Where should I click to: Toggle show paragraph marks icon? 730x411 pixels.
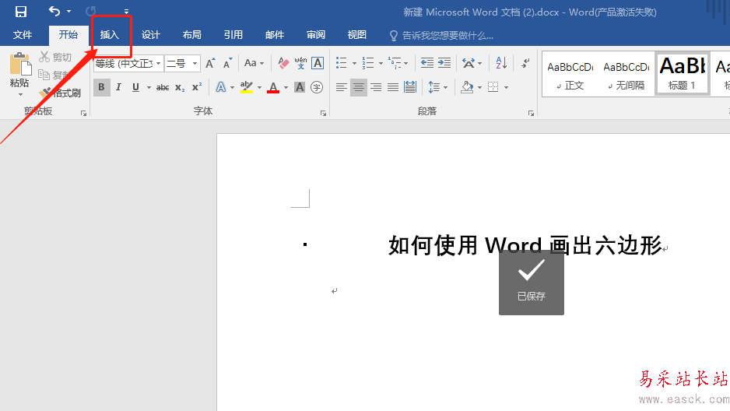[525, 63]
